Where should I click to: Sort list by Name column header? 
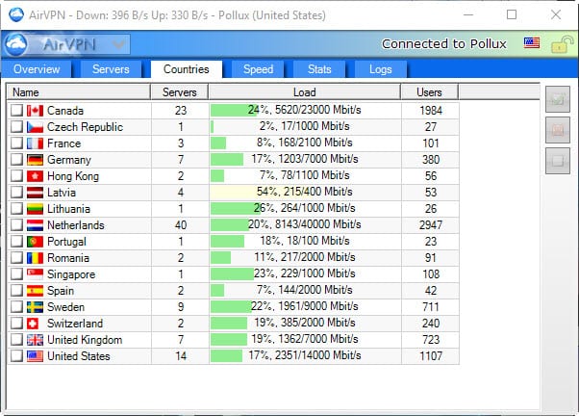[x=78, y=92]
